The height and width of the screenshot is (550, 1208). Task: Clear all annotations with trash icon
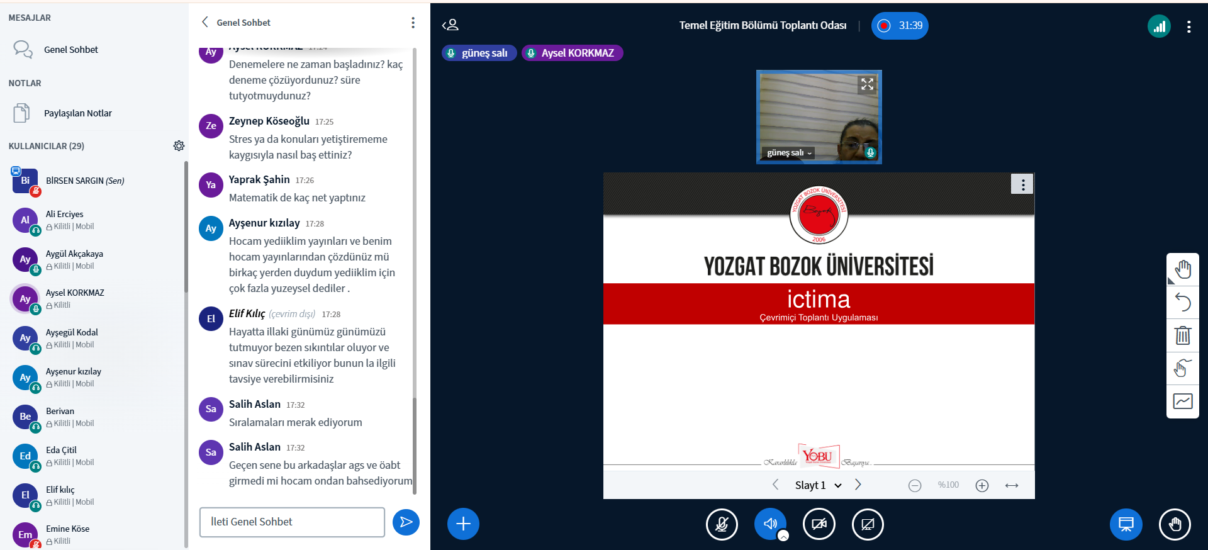(x=1182, y=335)
